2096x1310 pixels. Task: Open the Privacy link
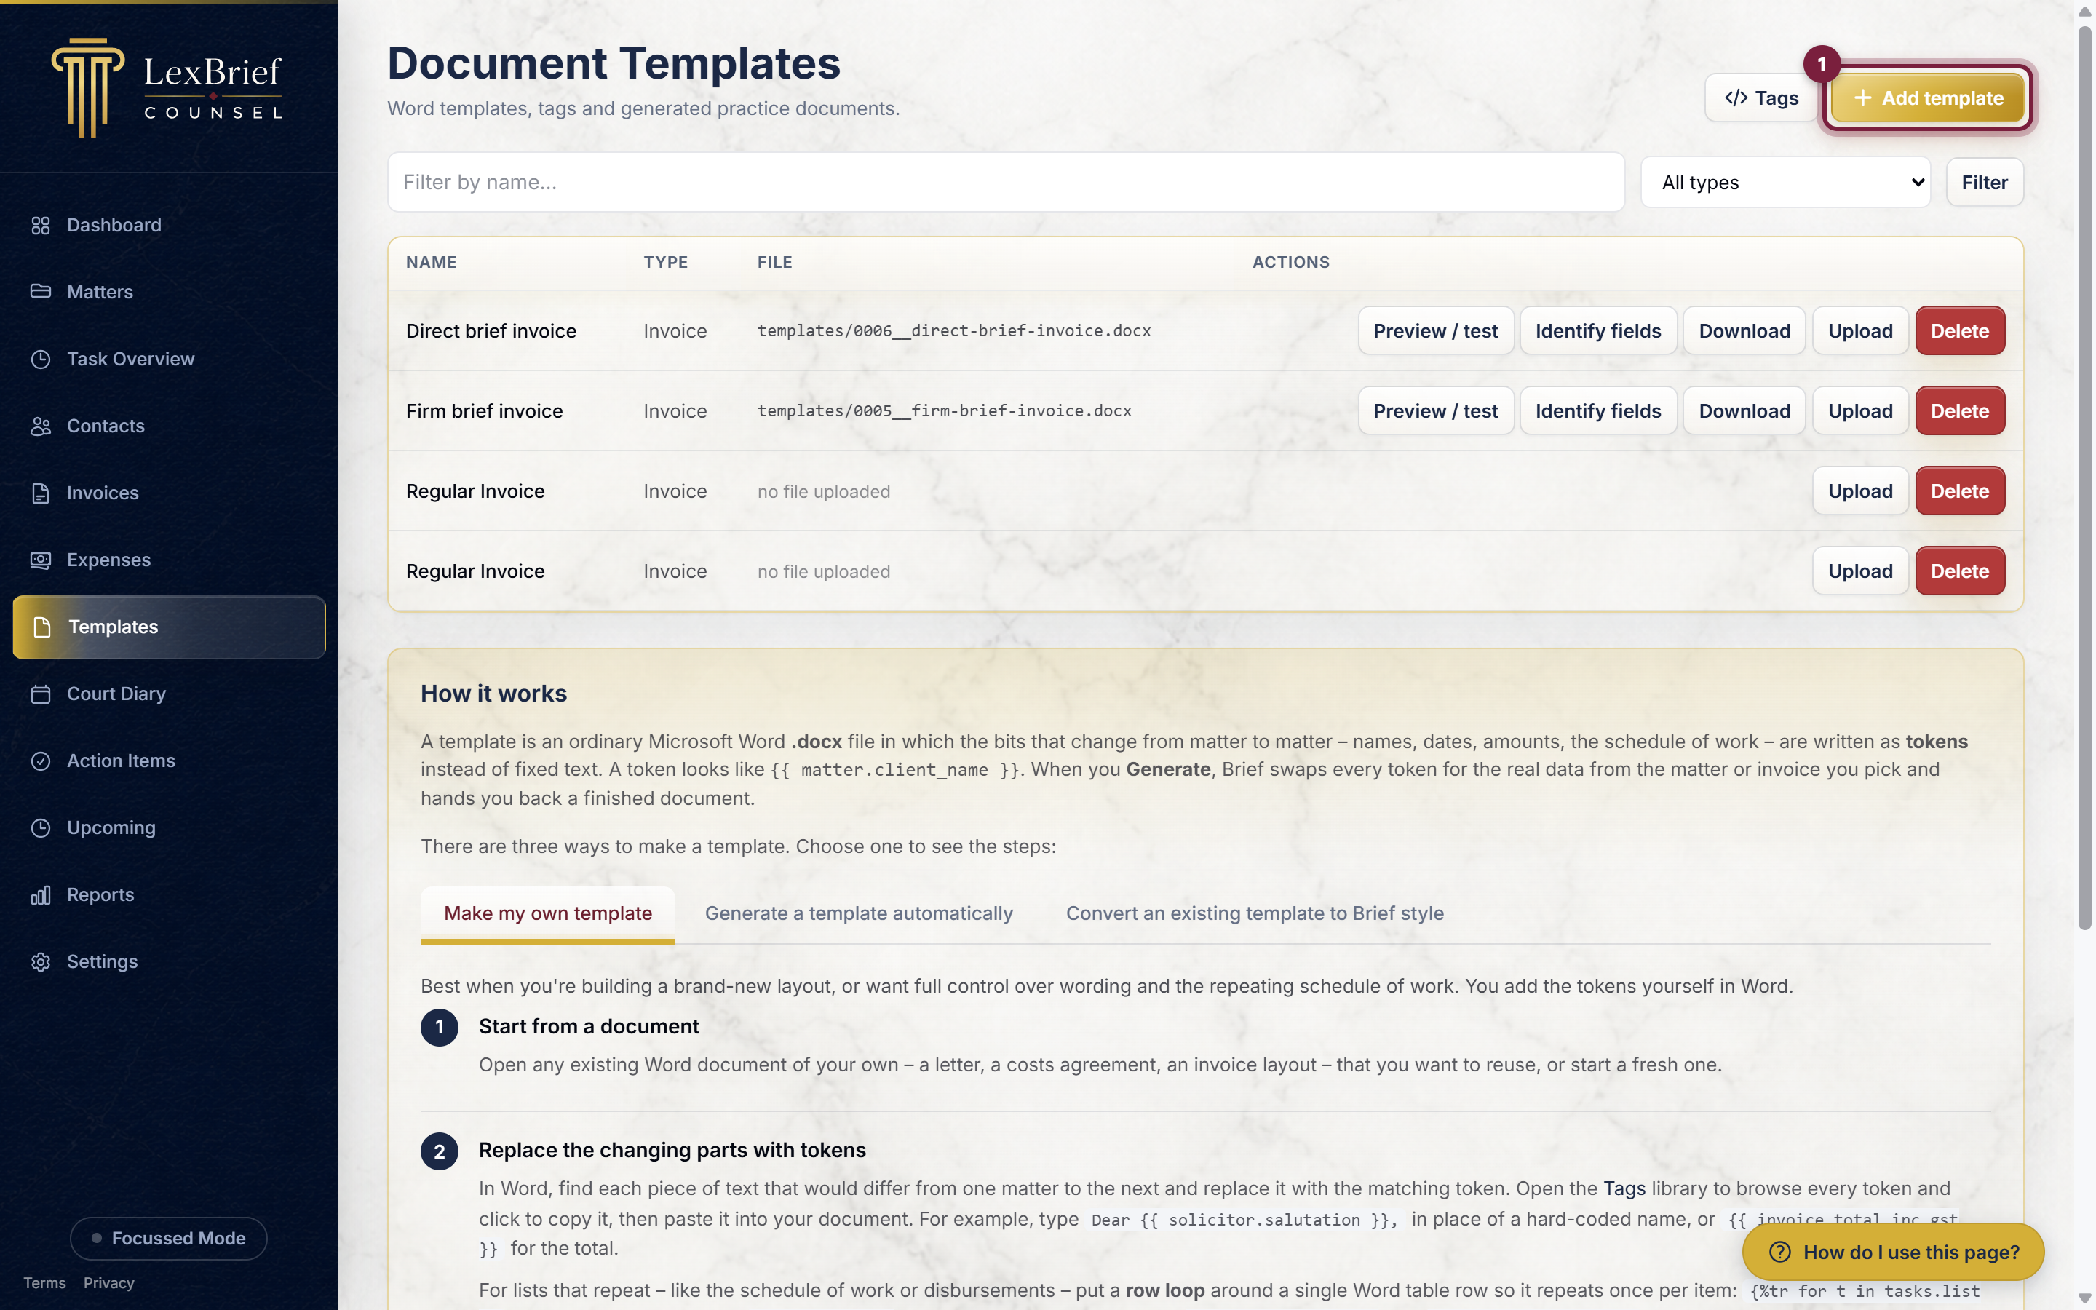click(x=108, y=1283)
